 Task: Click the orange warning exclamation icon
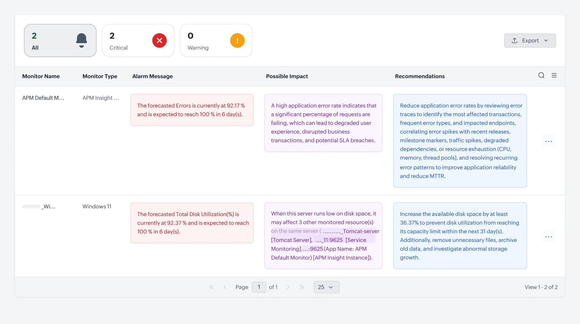(237, 41)
